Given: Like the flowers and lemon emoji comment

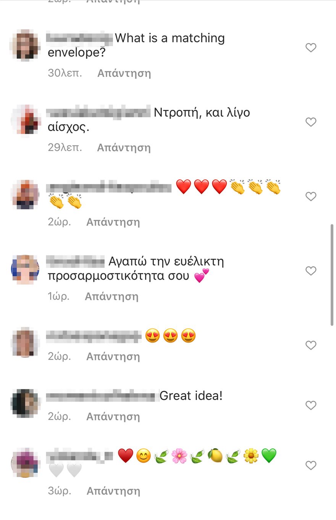Looking at the screenshot, I should tap(311, 465).
